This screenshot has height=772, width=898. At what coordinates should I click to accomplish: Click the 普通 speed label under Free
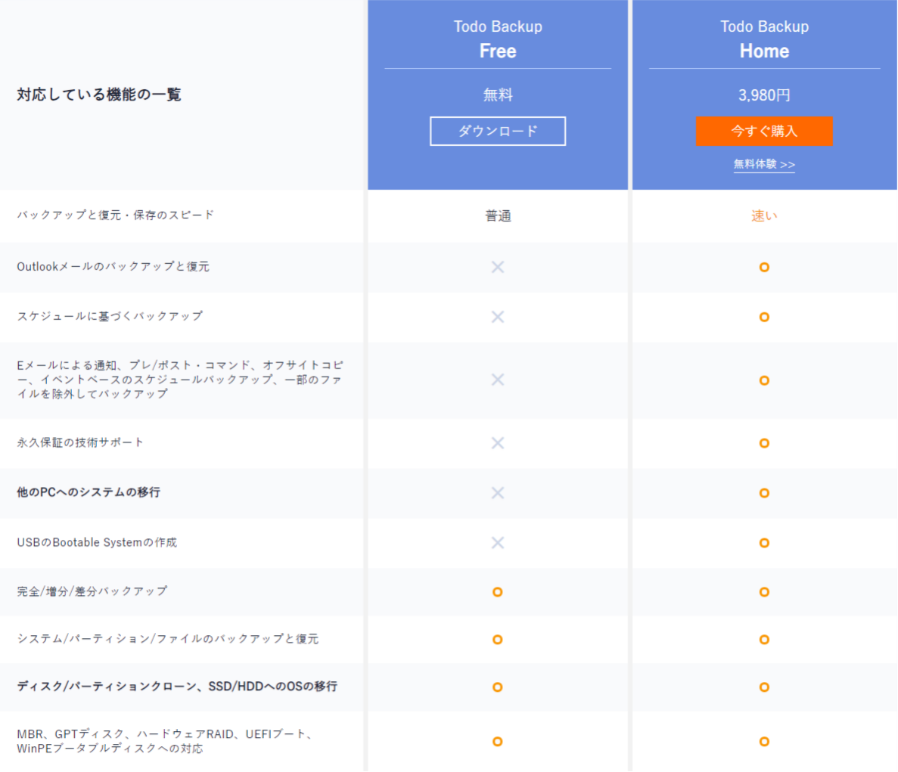[x=497, y=215]
